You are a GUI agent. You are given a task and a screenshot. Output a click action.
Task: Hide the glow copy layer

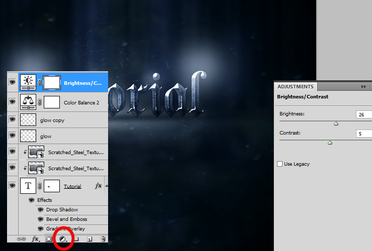pyautogui.click(x=13, y=119)
